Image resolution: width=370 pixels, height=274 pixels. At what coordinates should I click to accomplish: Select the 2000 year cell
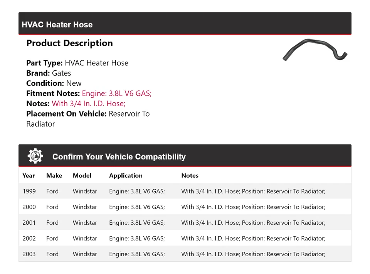pos(29,207)
